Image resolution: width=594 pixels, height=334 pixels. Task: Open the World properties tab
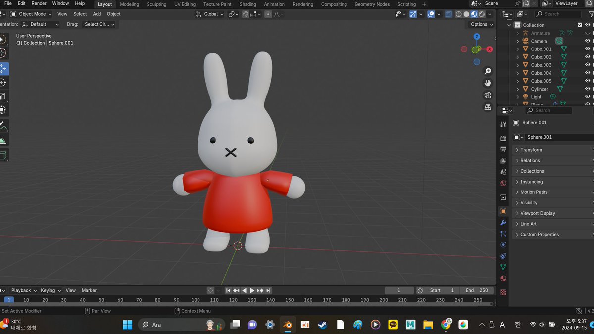(x=503, y=183)
